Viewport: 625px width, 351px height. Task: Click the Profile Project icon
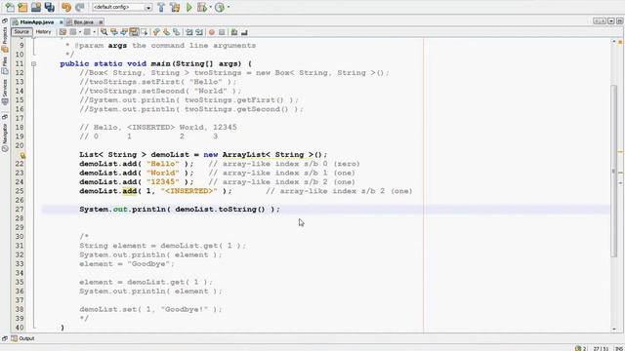tap(220, 7)
